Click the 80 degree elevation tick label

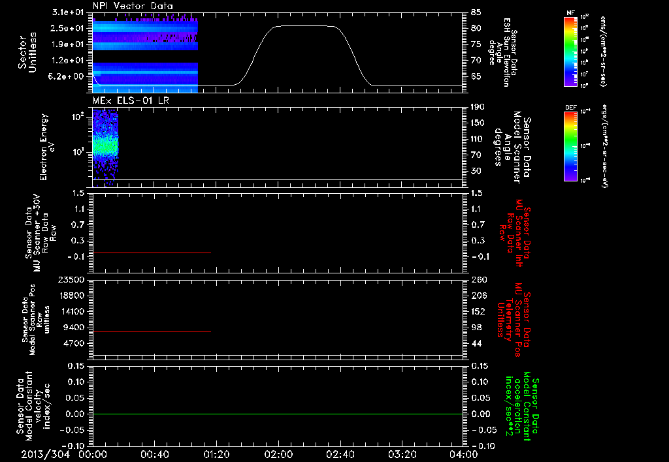tap(476, 28)
